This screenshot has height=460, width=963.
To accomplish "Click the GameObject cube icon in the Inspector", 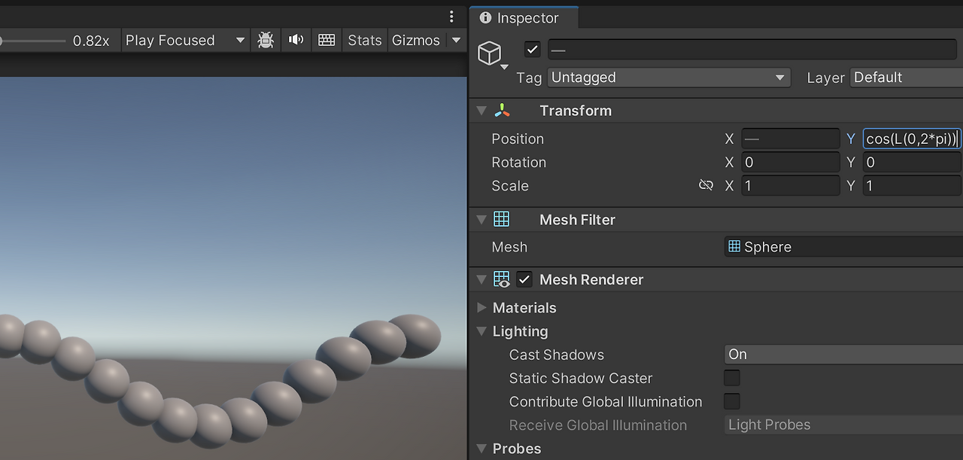I will pyautogui.click(x=489, y=53).
